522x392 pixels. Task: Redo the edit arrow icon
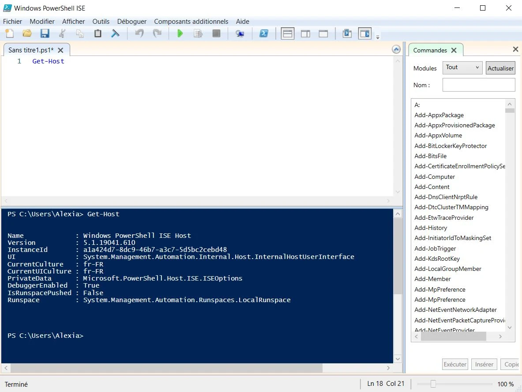[157, 33]
